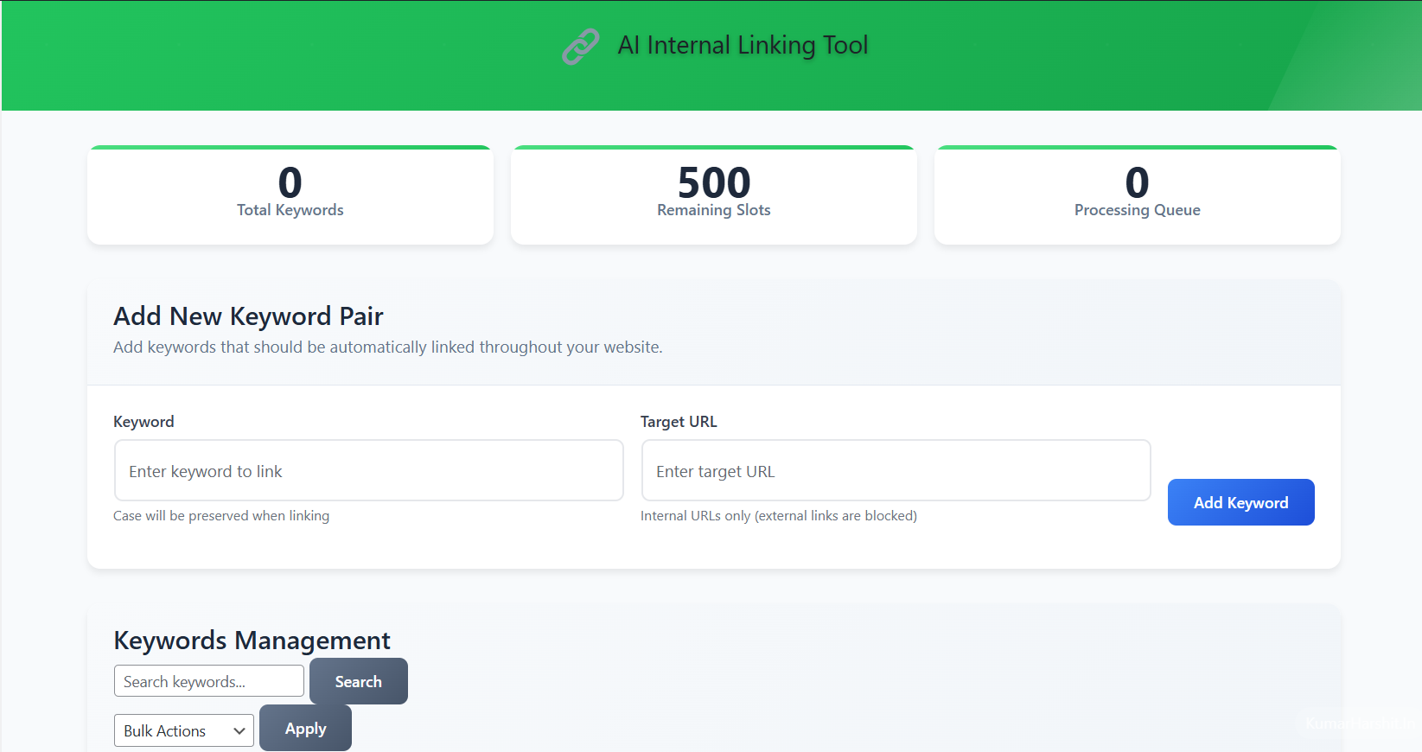Click the Processing Queue stat card
This screenshot has height=752, width=1422.
(1137, 195)
